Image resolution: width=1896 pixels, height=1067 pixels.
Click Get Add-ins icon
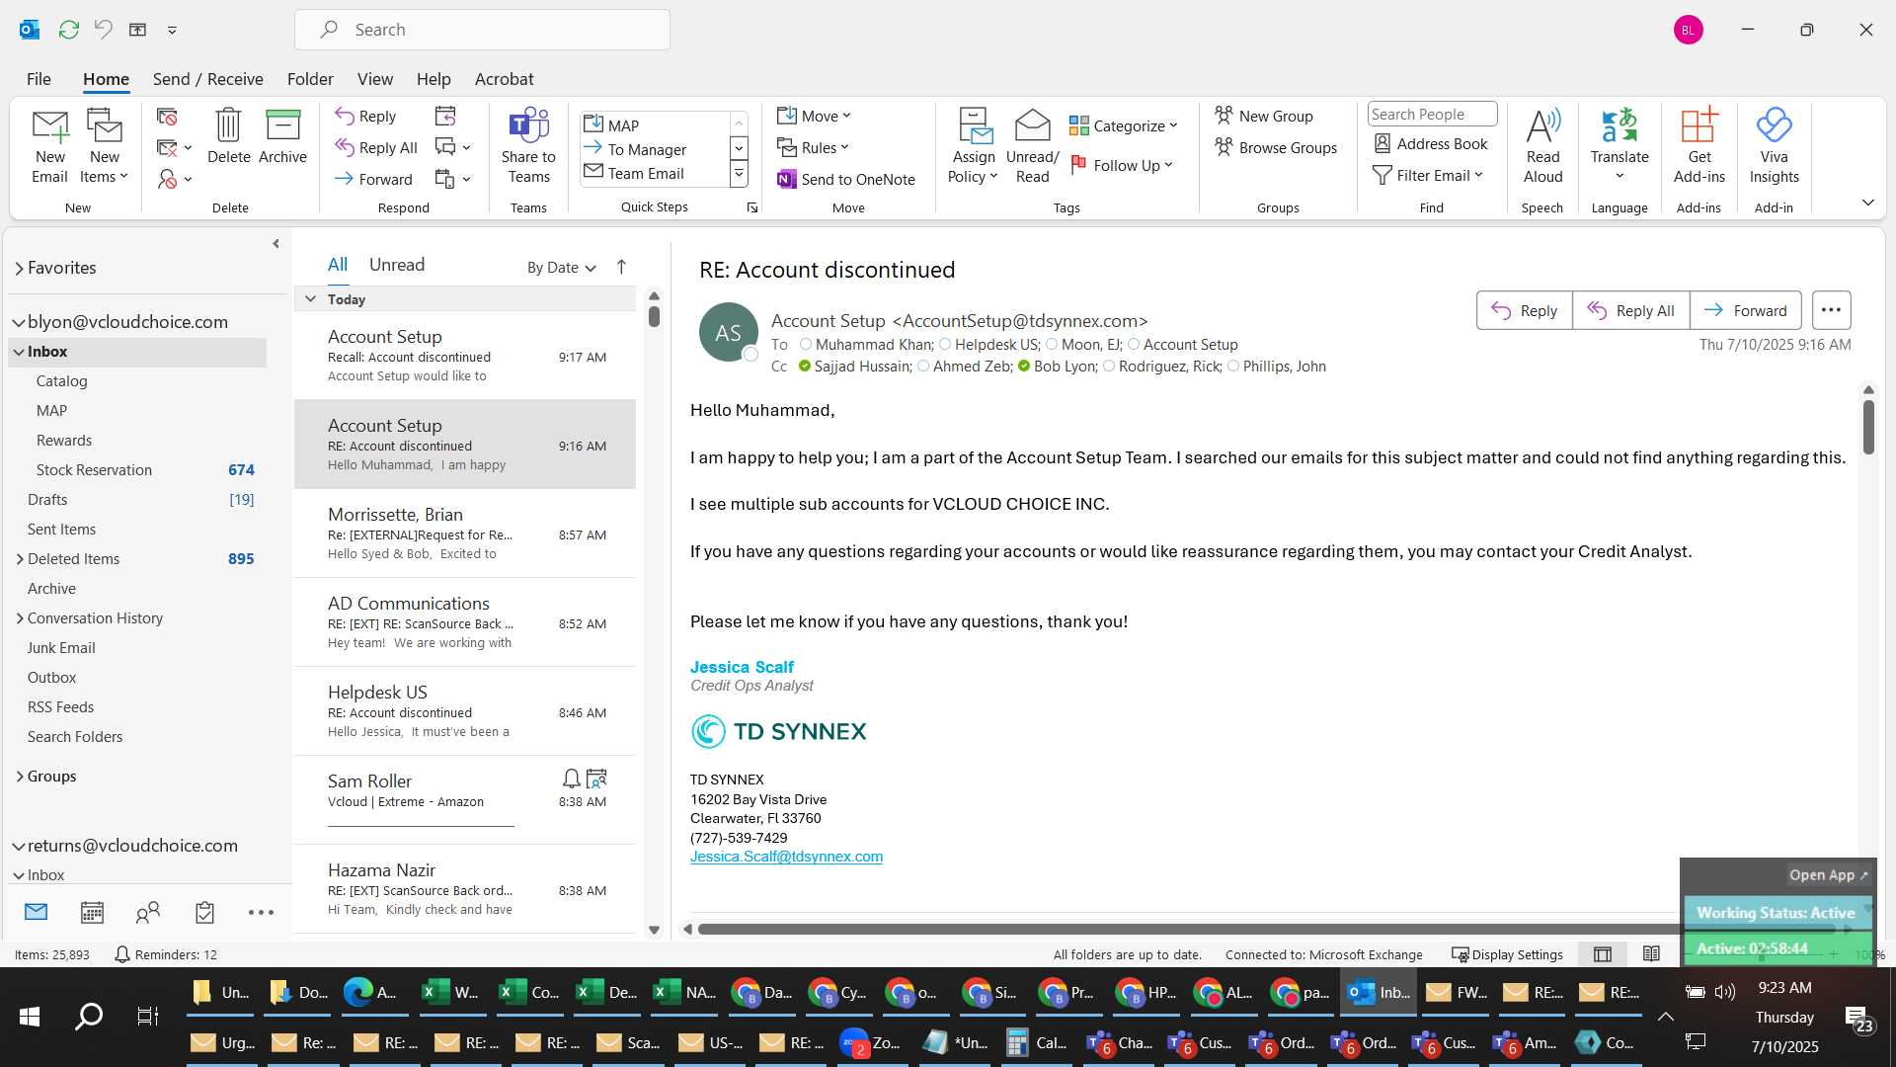[1698, 146]
